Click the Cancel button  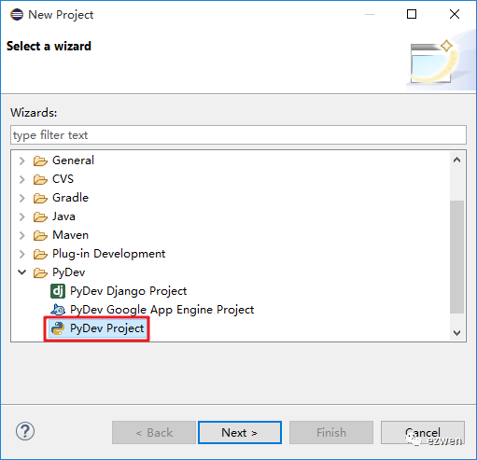[423, 433]
